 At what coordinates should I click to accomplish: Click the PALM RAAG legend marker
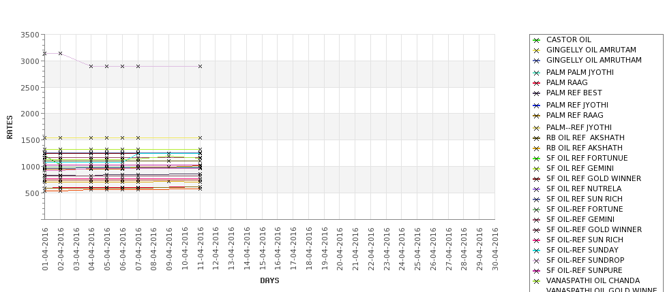point(536,83)
